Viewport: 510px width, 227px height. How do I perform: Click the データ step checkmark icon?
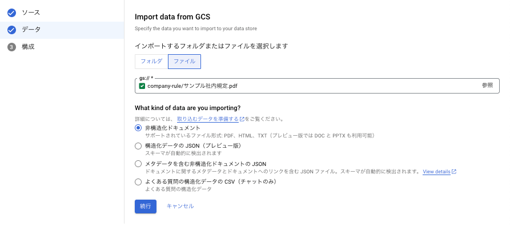[x=11, y=30]
